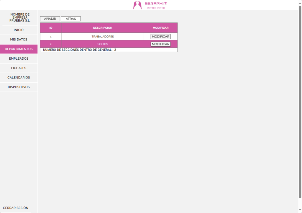Click the ATRAS button
302x213 pixels.
tap(71, 19)
